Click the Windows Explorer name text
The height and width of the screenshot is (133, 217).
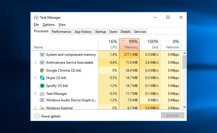pos(59,108)
